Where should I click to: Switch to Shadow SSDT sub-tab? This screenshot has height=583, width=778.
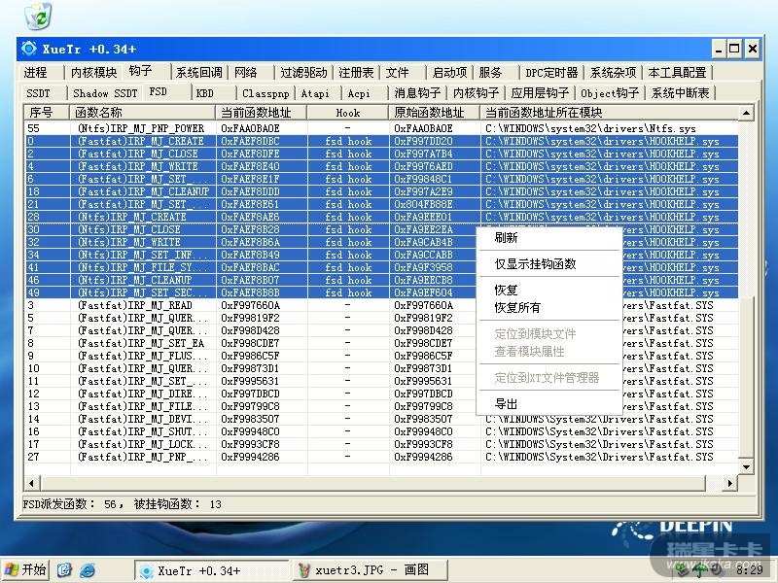click(x=105, y=93)
